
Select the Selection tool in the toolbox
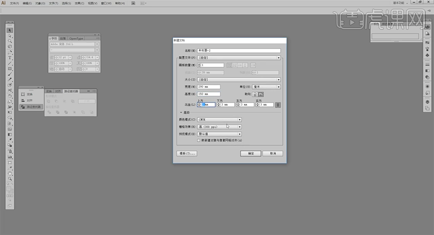10,30
